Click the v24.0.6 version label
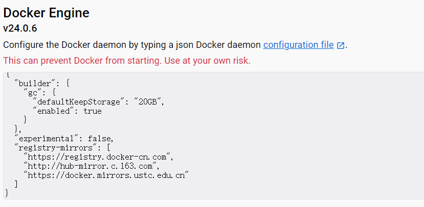The image size is (424, 207). [20, 28]
